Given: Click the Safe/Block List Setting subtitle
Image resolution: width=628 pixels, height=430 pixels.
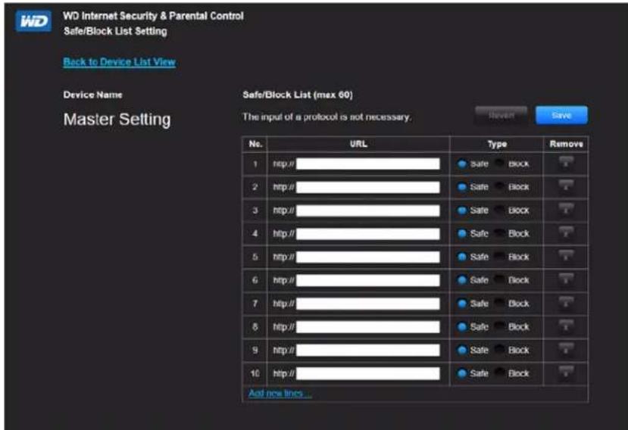Looking at the screenshot, I should 115,31.
